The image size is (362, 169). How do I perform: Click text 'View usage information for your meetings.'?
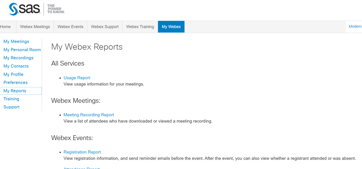104,84
